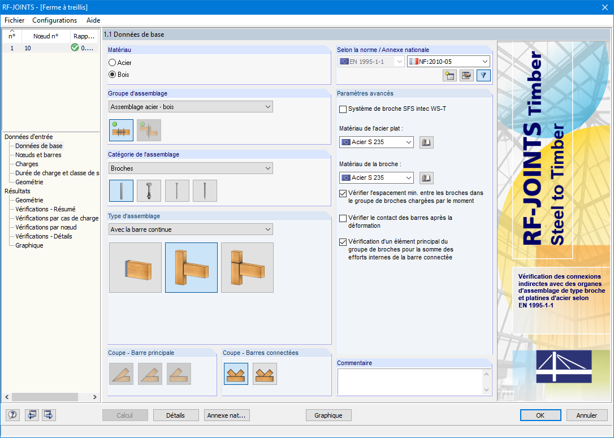
Task: Choose the nail fastener category icon
Action: pos(177,190)
